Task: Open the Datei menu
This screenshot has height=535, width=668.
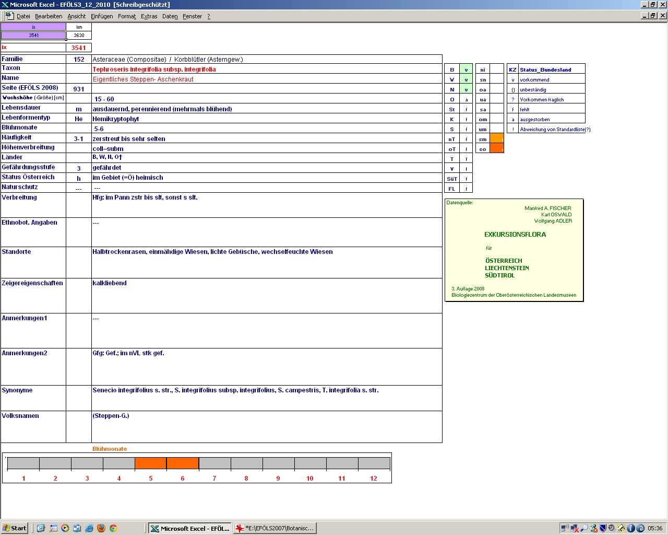Action: tap(23, 16)
